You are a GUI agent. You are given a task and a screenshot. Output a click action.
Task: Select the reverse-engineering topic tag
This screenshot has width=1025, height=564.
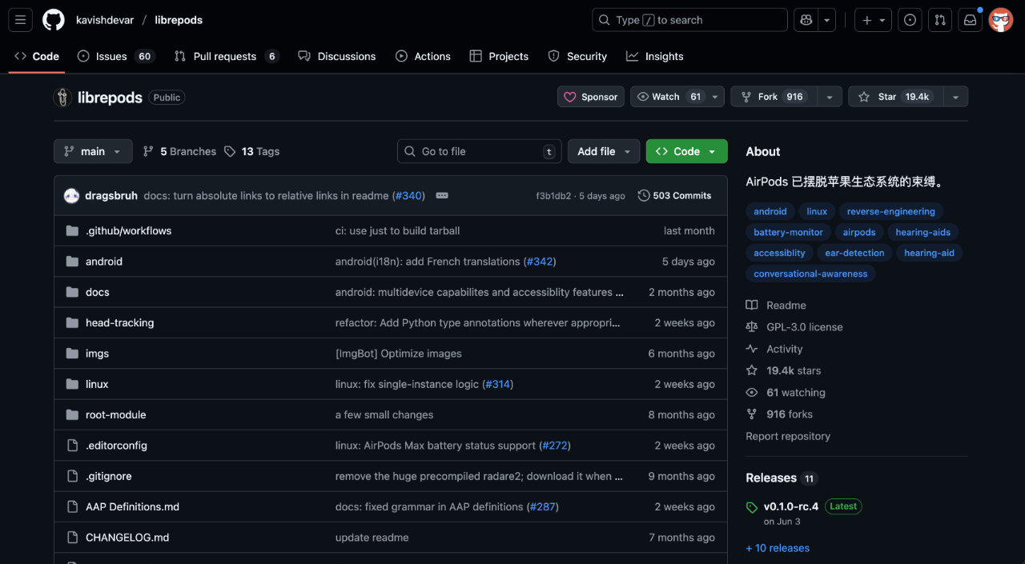click(x=890, y=211)
